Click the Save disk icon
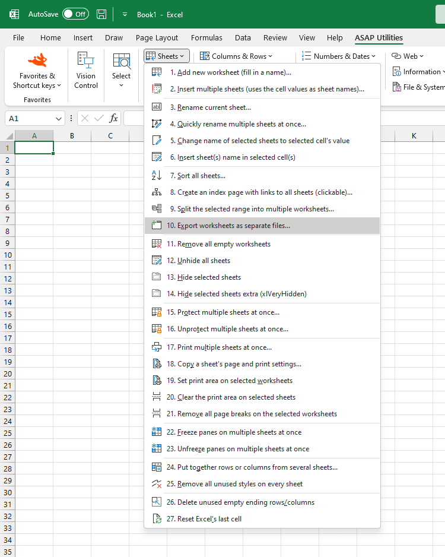This screenshot has height=557, width=445. tap(101, 14)
